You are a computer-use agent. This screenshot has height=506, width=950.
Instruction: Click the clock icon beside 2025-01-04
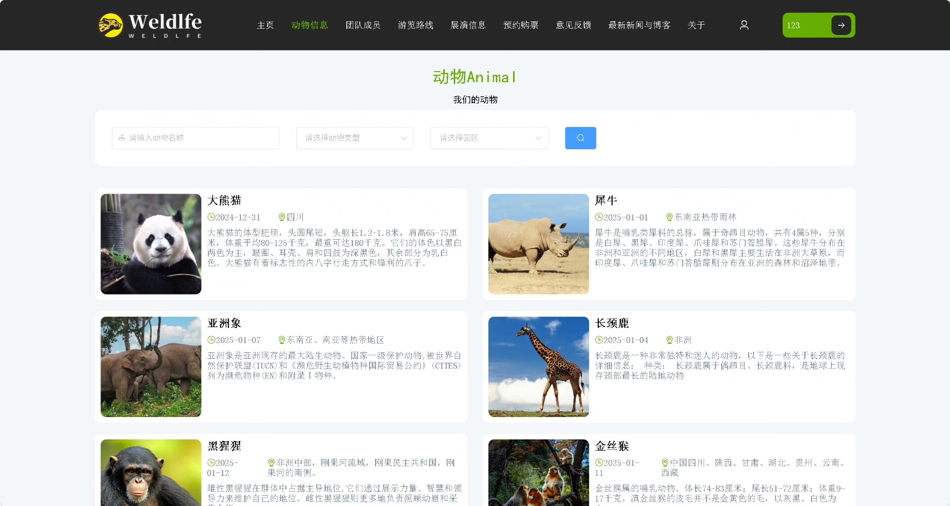pos(599,340)
